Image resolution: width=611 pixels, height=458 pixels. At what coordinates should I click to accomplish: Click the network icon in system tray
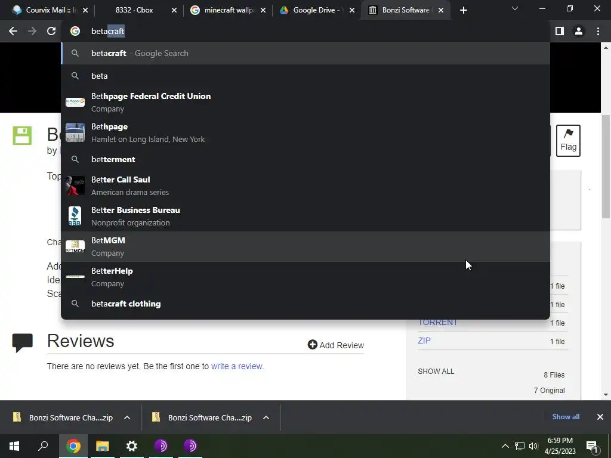tap(520, 446)
